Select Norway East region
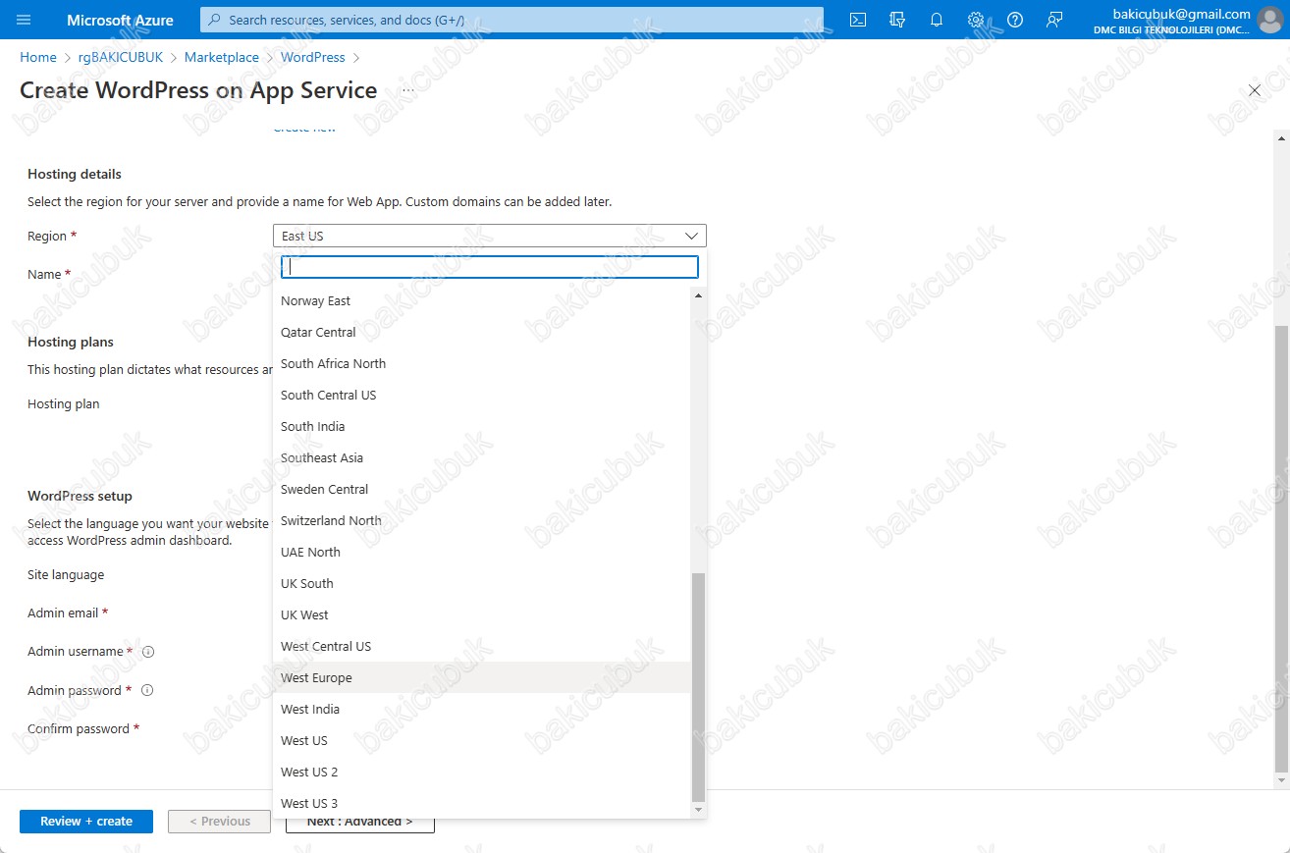The height and width of the screenshot is (853, 1290). [482, 300]
